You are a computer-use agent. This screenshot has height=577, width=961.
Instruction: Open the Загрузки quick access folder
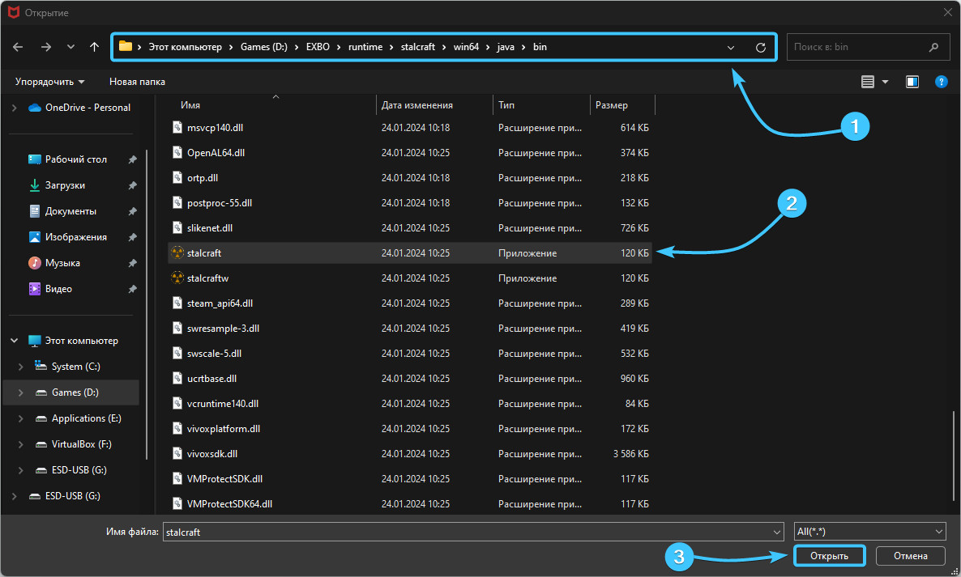click(65, 185)
